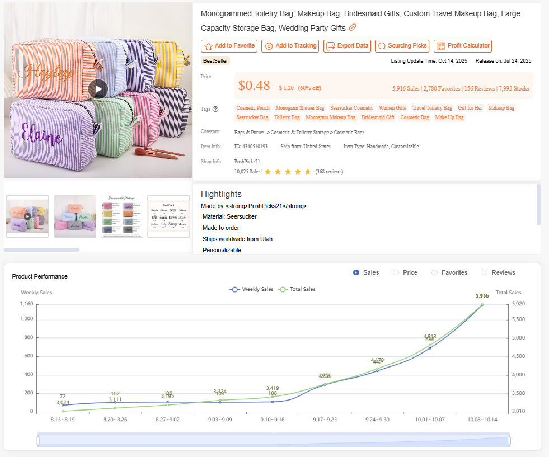The width and height of the screenshot is (549, 457).
Task: Open the PoshPicks21 shop page
Action: (x=247, y=161)
